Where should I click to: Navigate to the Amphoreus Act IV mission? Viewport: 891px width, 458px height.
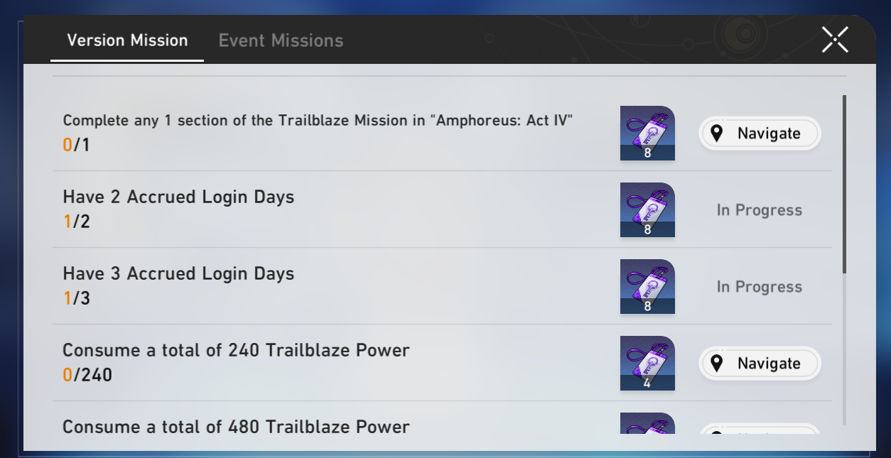760,133
